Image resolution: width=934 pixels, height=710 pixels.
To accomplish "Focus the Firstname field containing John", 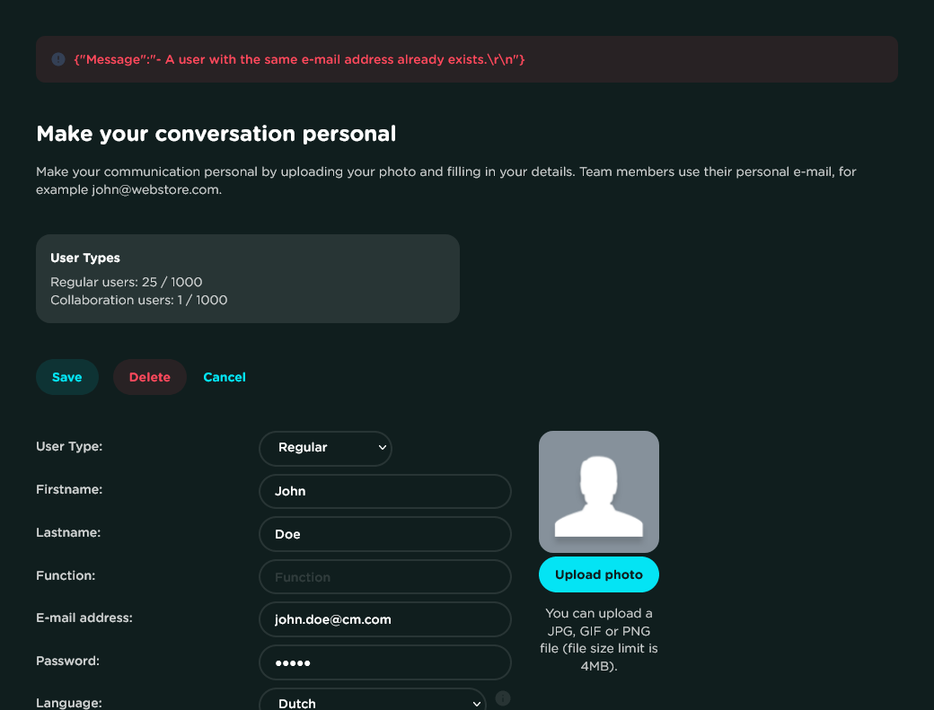I will coord(385,491).
